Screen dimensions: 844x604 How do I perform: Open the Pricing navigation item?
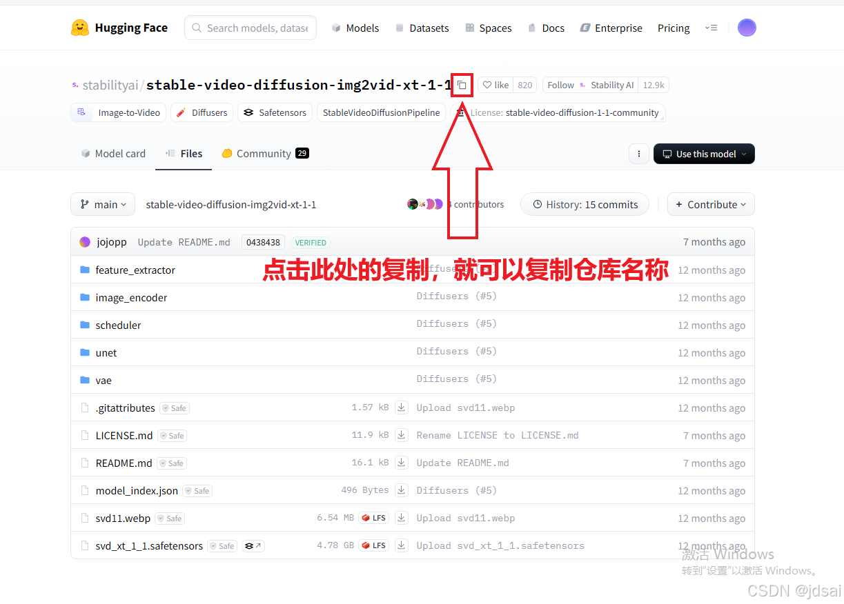(x=674, y=28)
